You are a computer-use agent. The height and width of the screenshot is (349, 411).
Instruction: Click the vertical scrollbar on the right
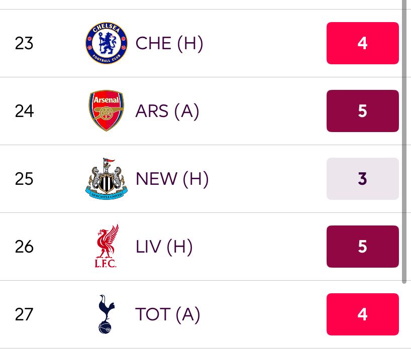click(404, 142)
